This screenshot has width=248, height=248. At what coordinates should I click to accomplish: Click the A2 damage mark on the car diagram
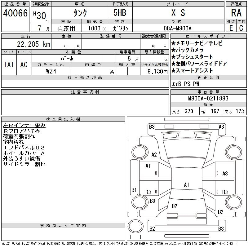point(154,155)
